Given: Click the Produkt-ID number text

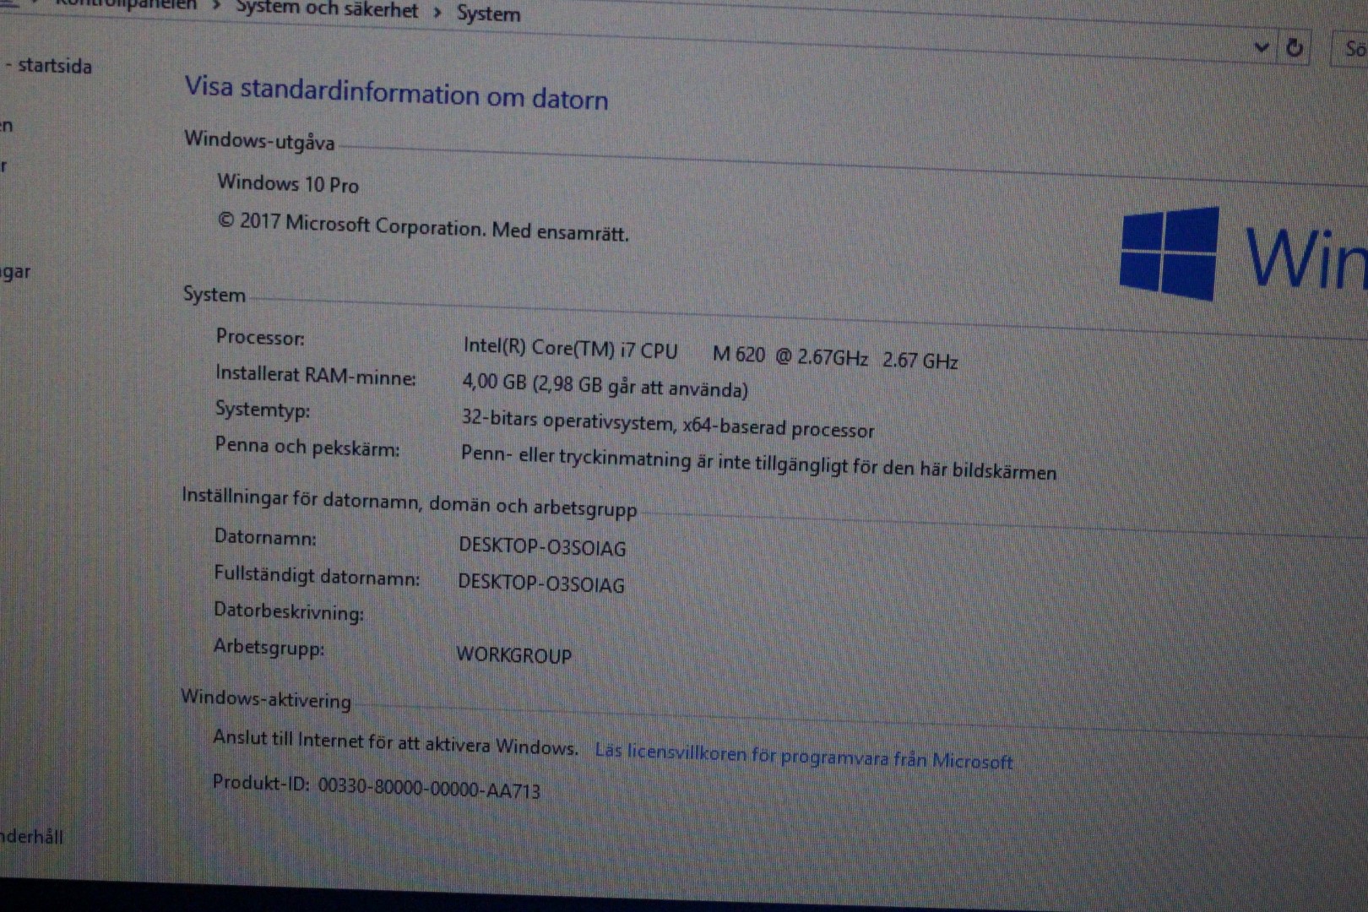Looking at the screenshot, I should point(428,790).
